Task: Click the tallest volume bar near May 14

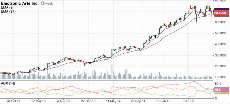Action: (112, 72)
